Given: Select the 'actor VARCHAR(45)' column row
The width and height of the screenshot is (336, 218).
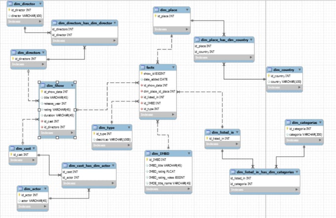Looking at the screenshot, I should (x=33, y=201).
